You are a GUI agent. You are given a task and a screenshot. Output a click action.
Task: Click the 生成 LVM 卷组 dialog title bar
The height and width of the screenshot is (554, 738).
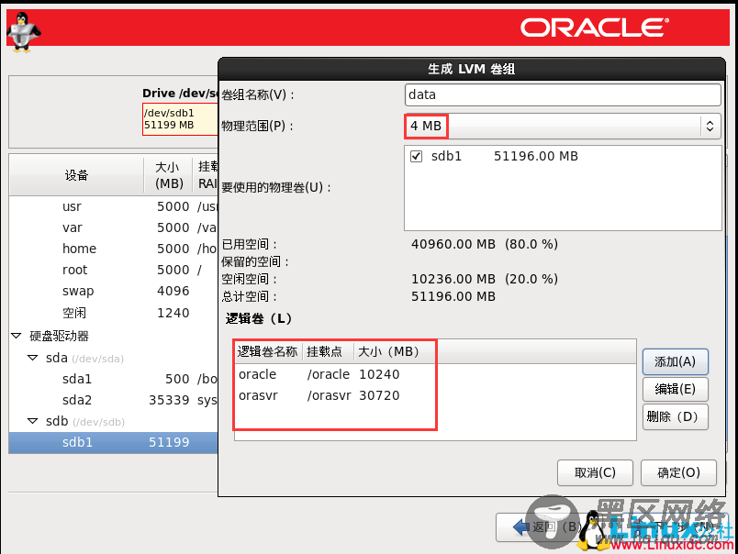[472, 69]
